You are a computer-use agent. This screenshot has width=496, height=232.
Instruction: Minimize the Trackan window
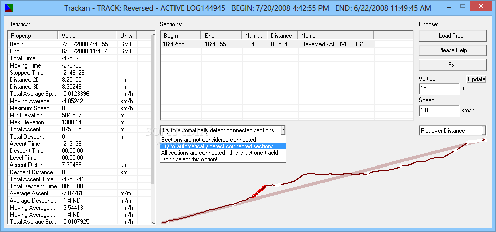(x=450, y=6)
